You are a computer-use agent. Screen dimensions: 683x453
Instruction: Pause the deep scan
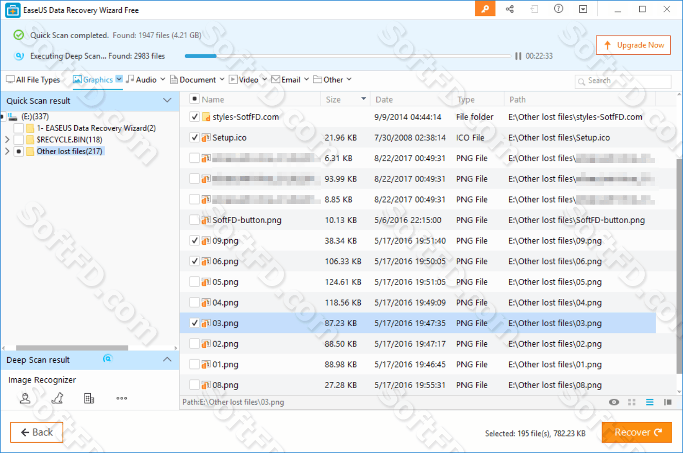click(518, 56)
